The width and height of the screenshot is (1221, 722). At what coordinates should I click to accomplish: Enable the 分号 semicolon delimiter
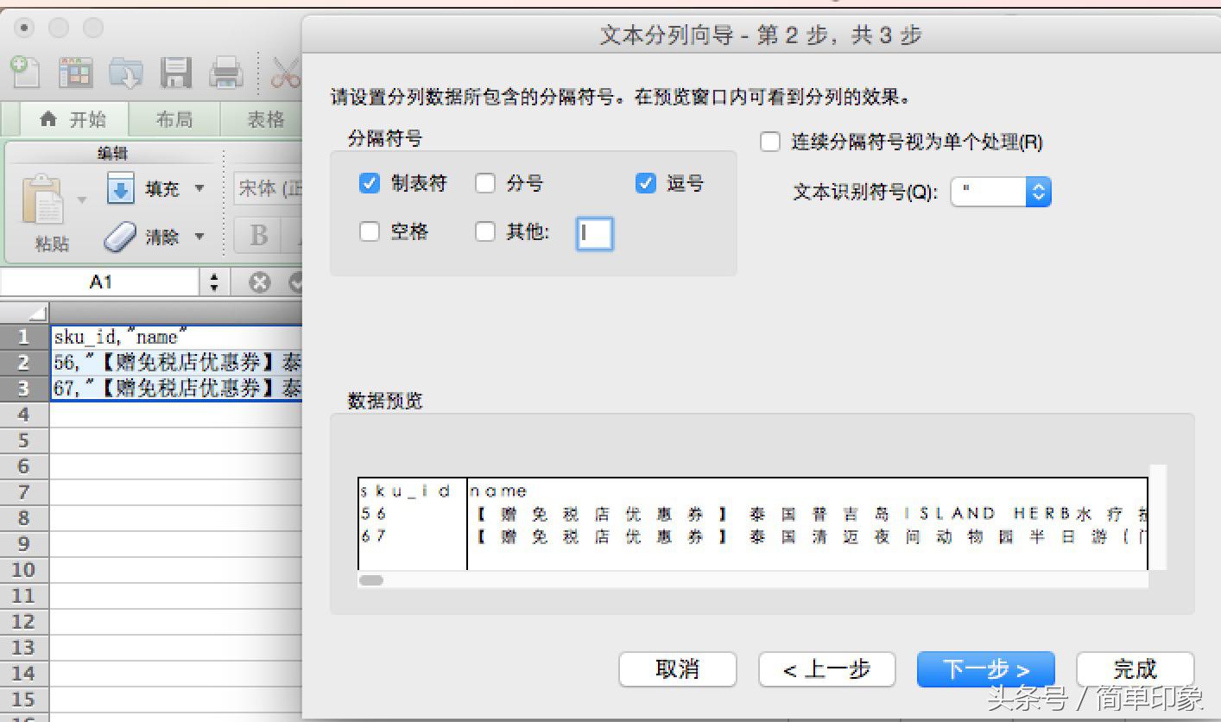click(485, 183)
